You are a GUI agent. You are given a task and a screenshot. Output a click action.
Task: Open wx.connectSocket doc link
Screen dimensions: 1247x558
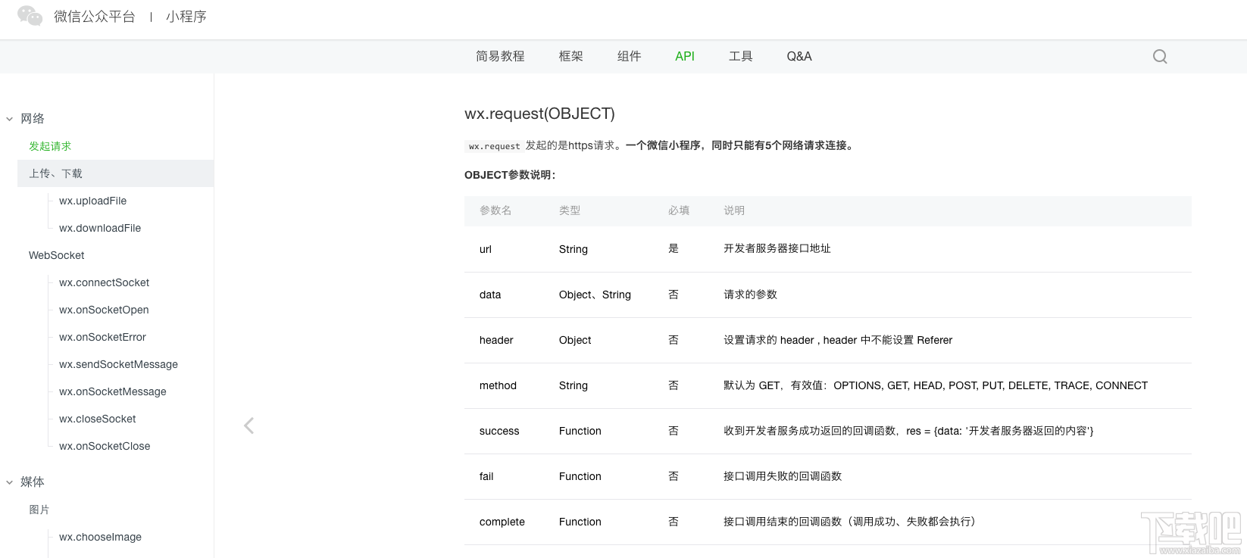pyautogui.click(x=104, y=282)
